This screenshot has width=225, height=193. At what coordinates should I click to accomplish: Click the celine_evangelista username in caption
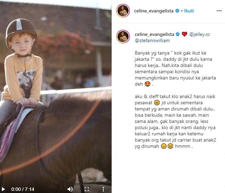pyautogui.click(x=154, y=34)
